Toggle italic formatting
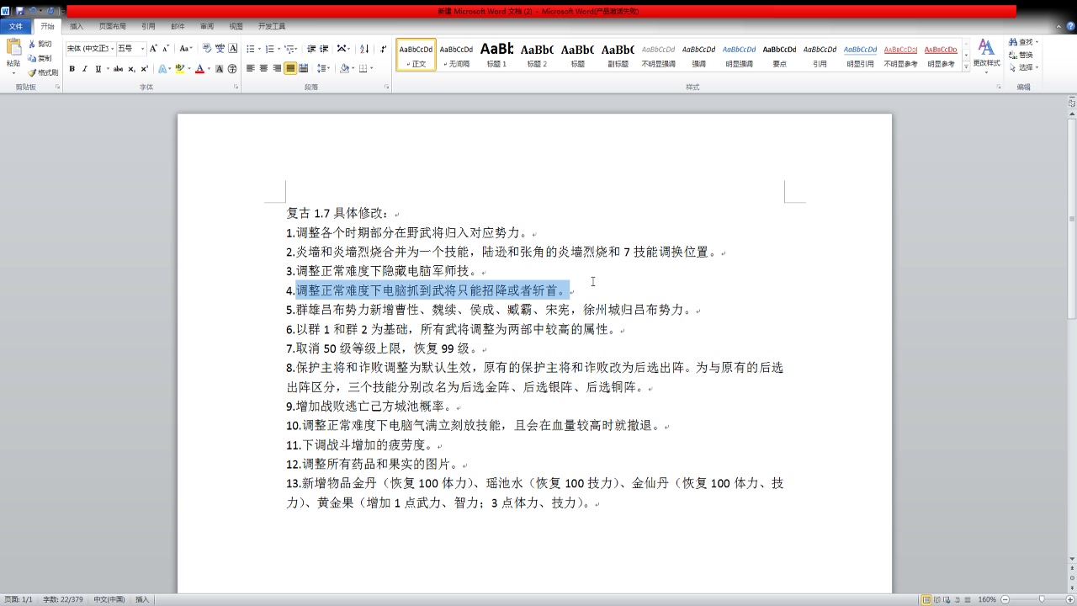 pos(84,69)
